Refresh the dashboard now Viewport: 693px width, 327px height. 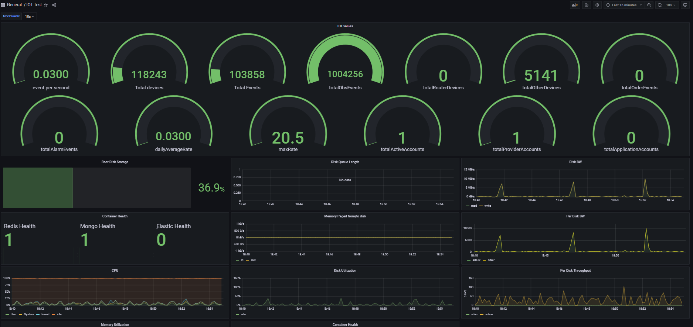(x=660, y=5)
